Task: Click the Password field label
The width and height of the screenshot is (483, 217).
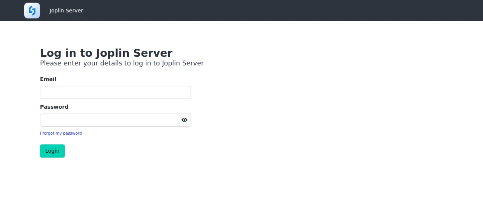Action: (54, 107)
